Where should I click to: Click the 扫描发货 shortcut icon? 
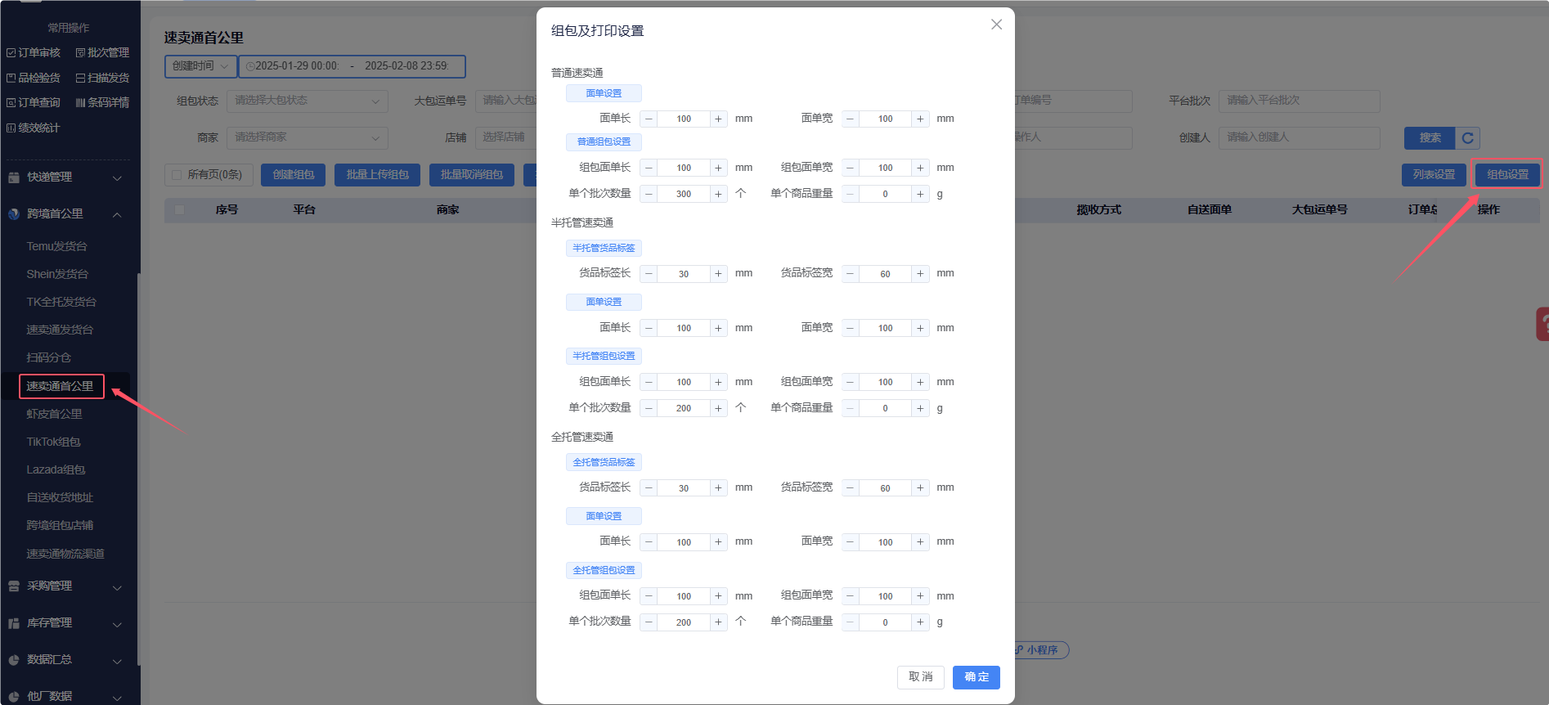[80, 79]
